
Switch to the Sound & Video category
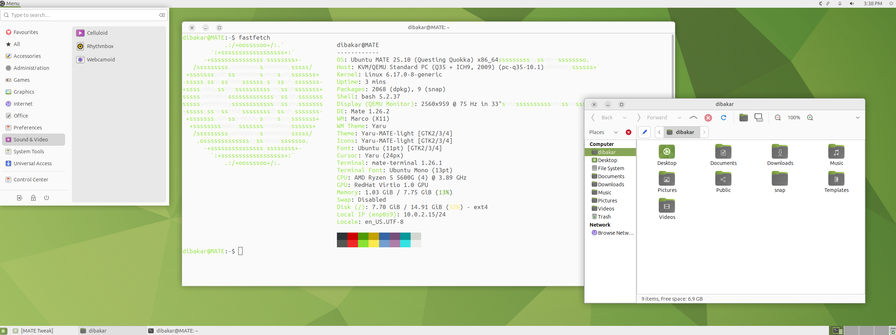31,139
